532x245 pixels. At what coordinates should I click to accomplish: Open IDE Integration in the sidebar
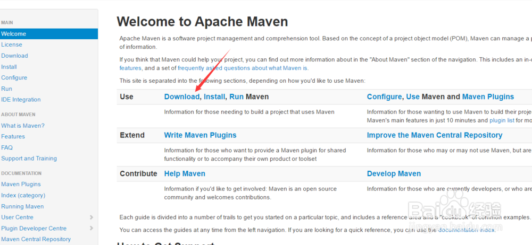(21, 100)
